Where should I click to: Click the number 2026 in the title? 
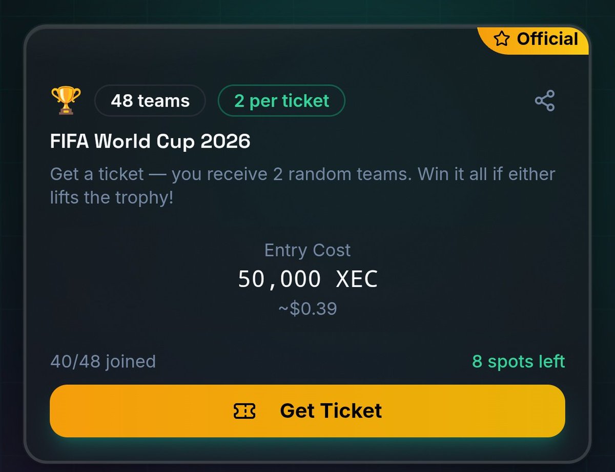click(x=225, y=141)
